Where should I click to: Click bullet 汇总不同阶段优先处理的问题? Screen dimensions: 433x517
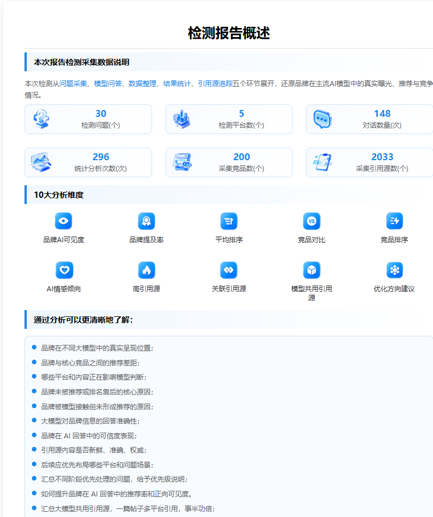click(x=114, y=479)
